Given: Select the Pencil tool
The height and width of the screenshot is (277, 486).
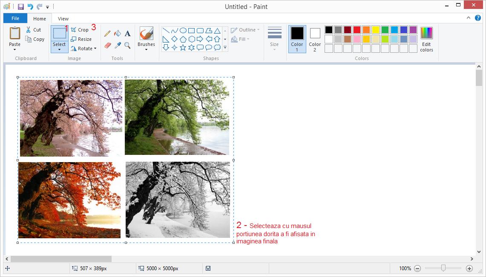Looking at the screenshot, I should [108, 34].
